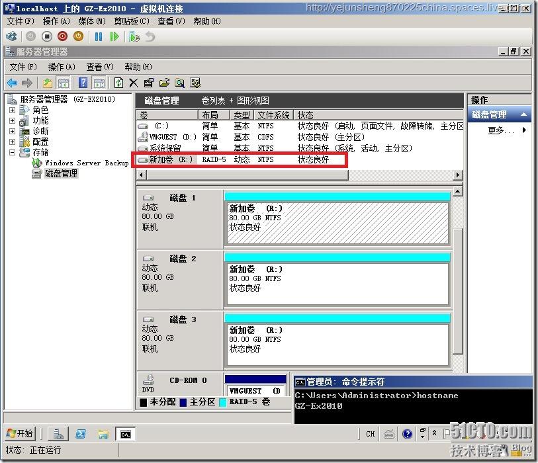This screenshot has height=463, width=538.
Task: Select VMGUEST (D:) volume row
Action: 300,137
